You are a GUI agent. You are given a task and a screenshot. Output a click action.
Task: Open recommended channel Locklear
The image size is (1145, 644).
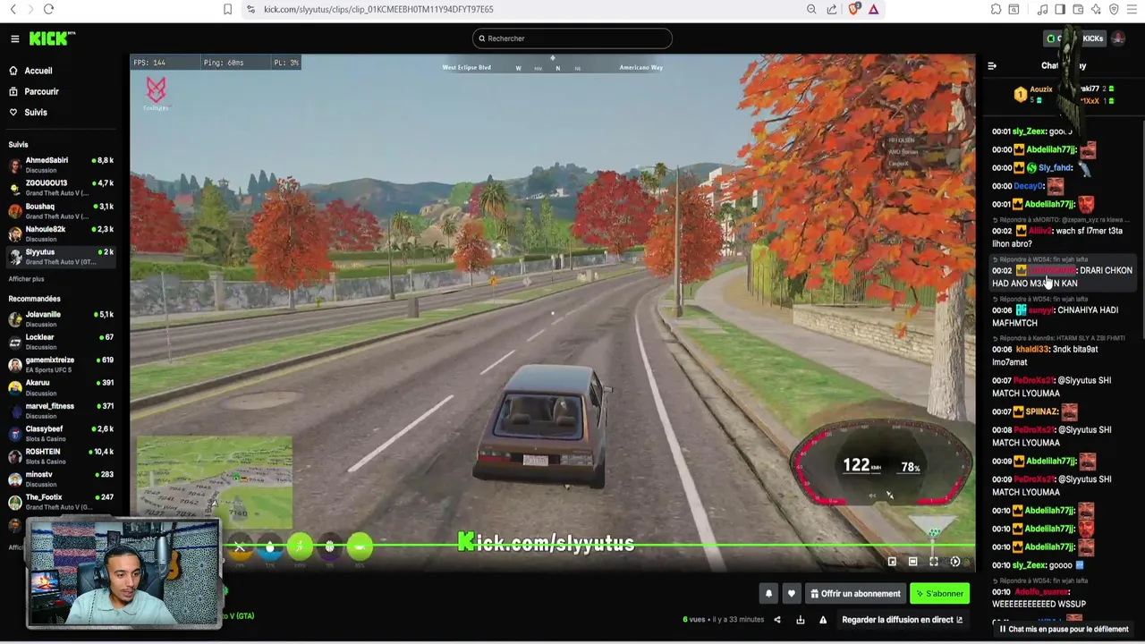[x=61, y=342]
